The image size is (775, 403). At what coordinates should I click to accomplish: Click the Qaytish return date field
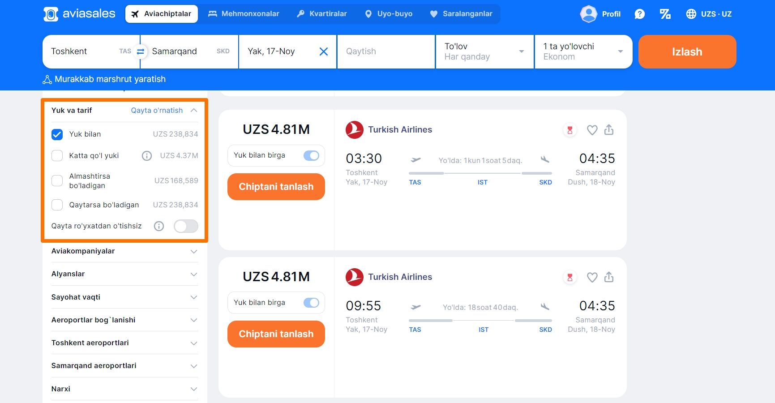coord(386,51)
